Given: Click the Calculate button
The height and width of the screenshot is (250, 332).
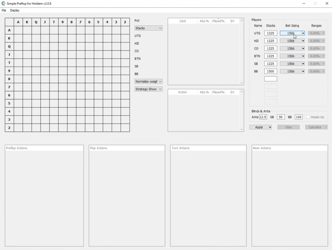Looking at the screenshot, I should pyautogui.click(x=315, y=127).
